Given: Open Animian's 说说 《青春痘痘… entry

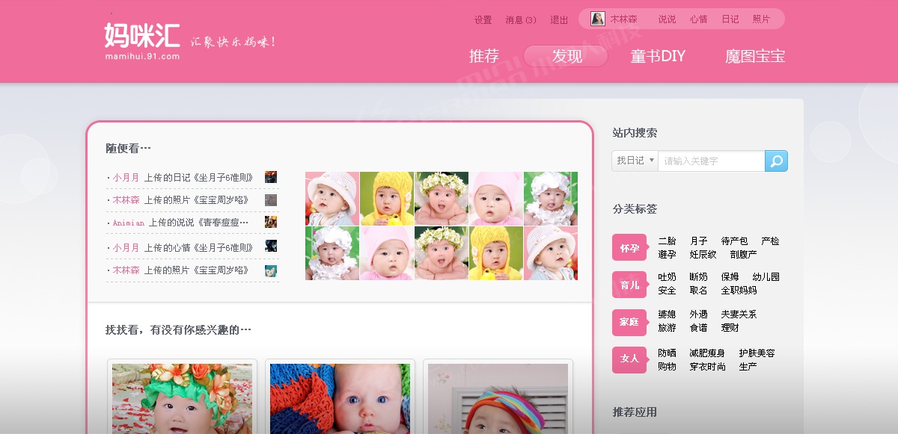Looking at the screenshot, I should coord(222,223).
